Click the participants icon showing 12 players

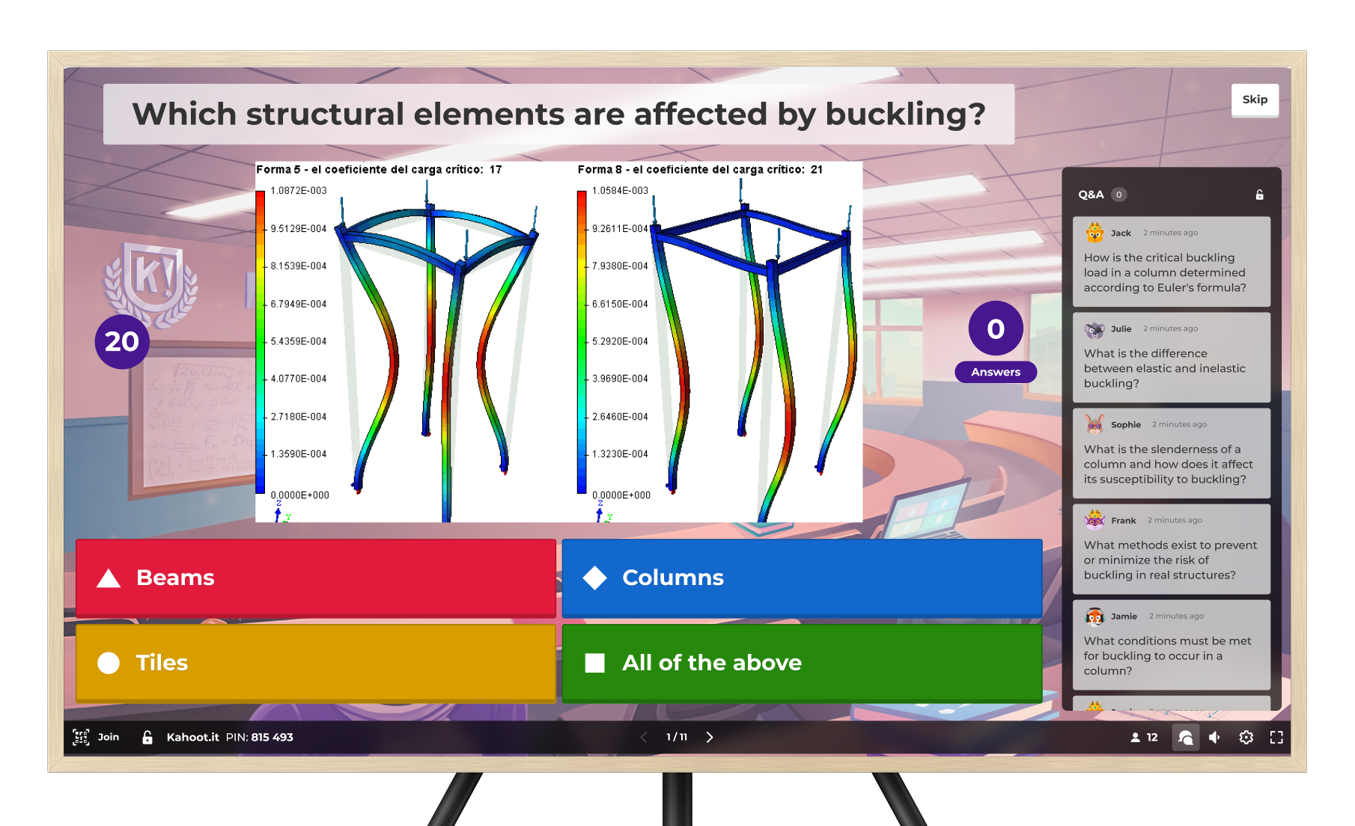[1143, 737]
